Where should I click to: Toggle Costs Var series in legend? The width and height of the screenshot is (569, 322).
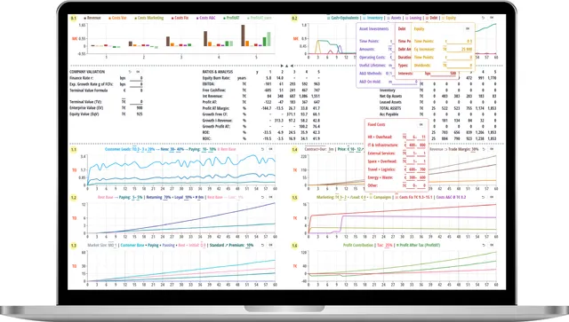pos(117,18)
